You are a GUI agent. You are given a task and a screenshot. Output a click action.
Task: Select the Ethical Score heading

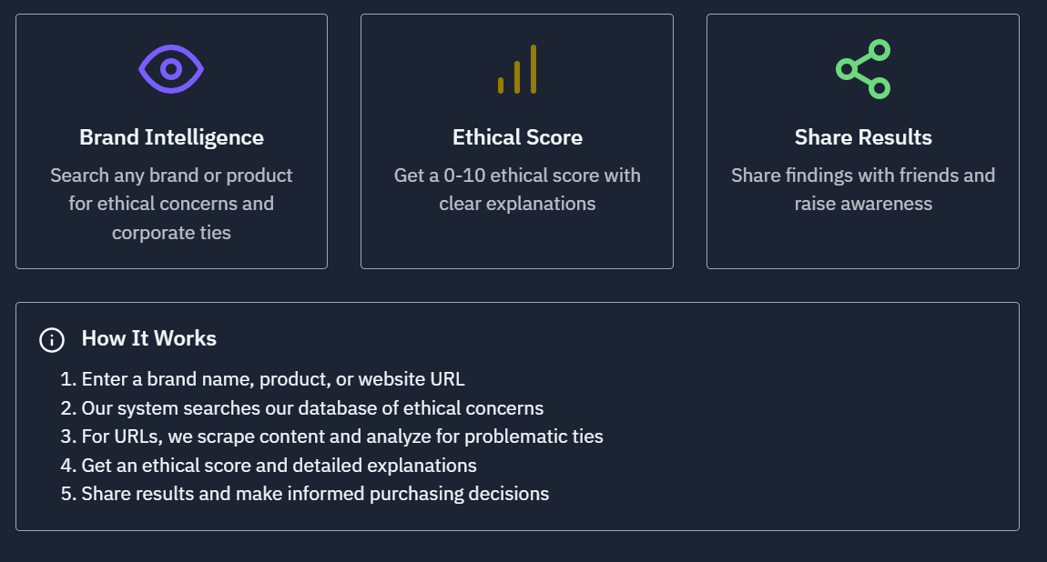(517, 137)
